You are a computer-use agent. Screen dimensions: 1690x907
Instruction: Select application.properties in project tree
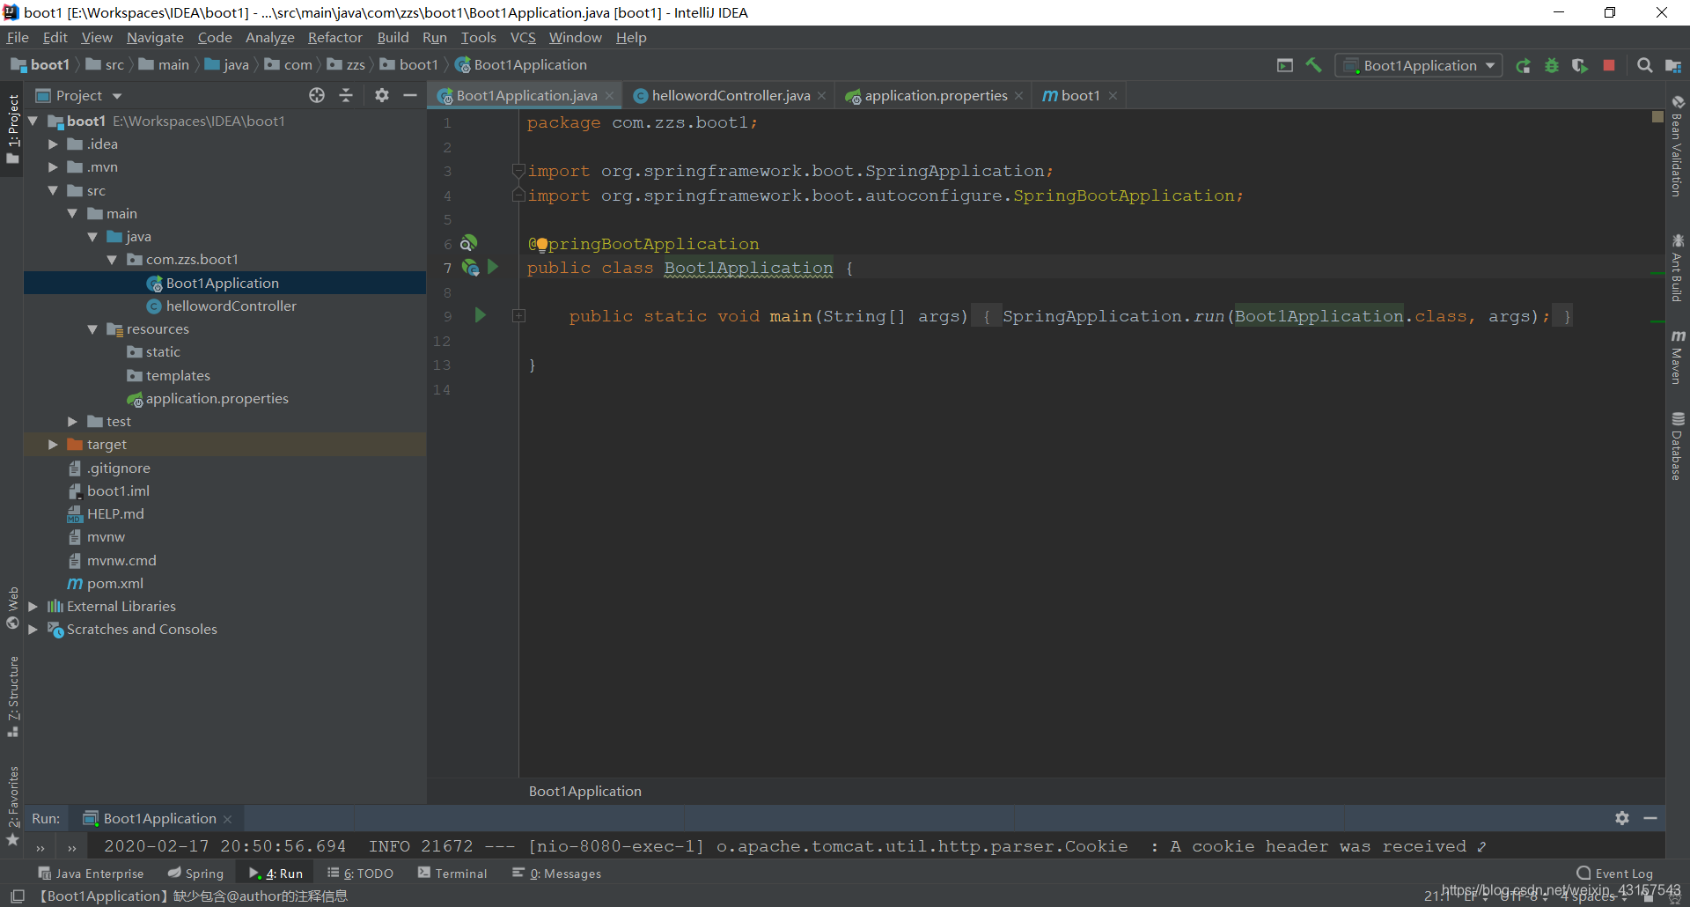[x=217, y=399]
